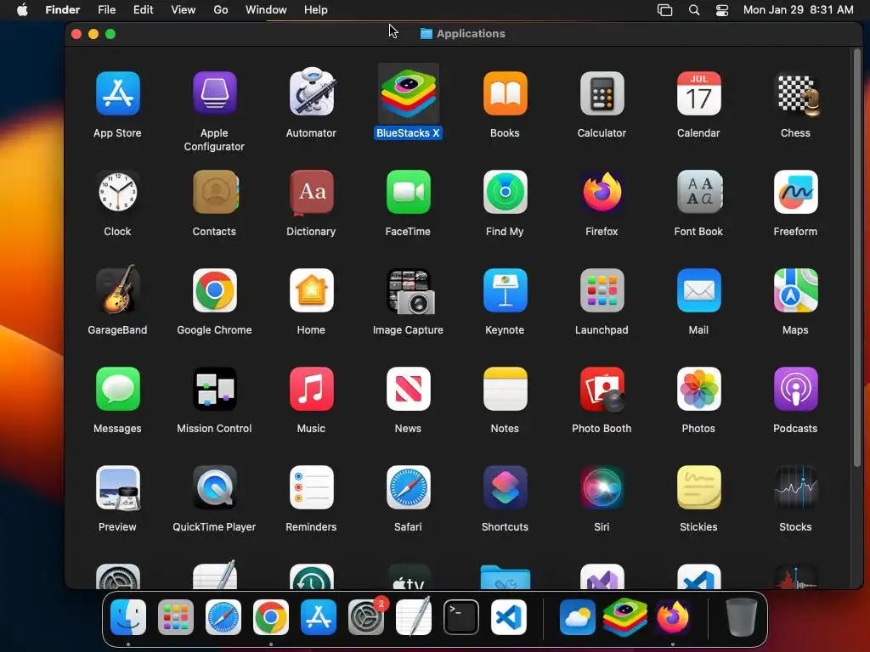The width and height of the screenshot is (870, 652).
Task: Select the Maps app icon
Action: click(x=795, y=290)
